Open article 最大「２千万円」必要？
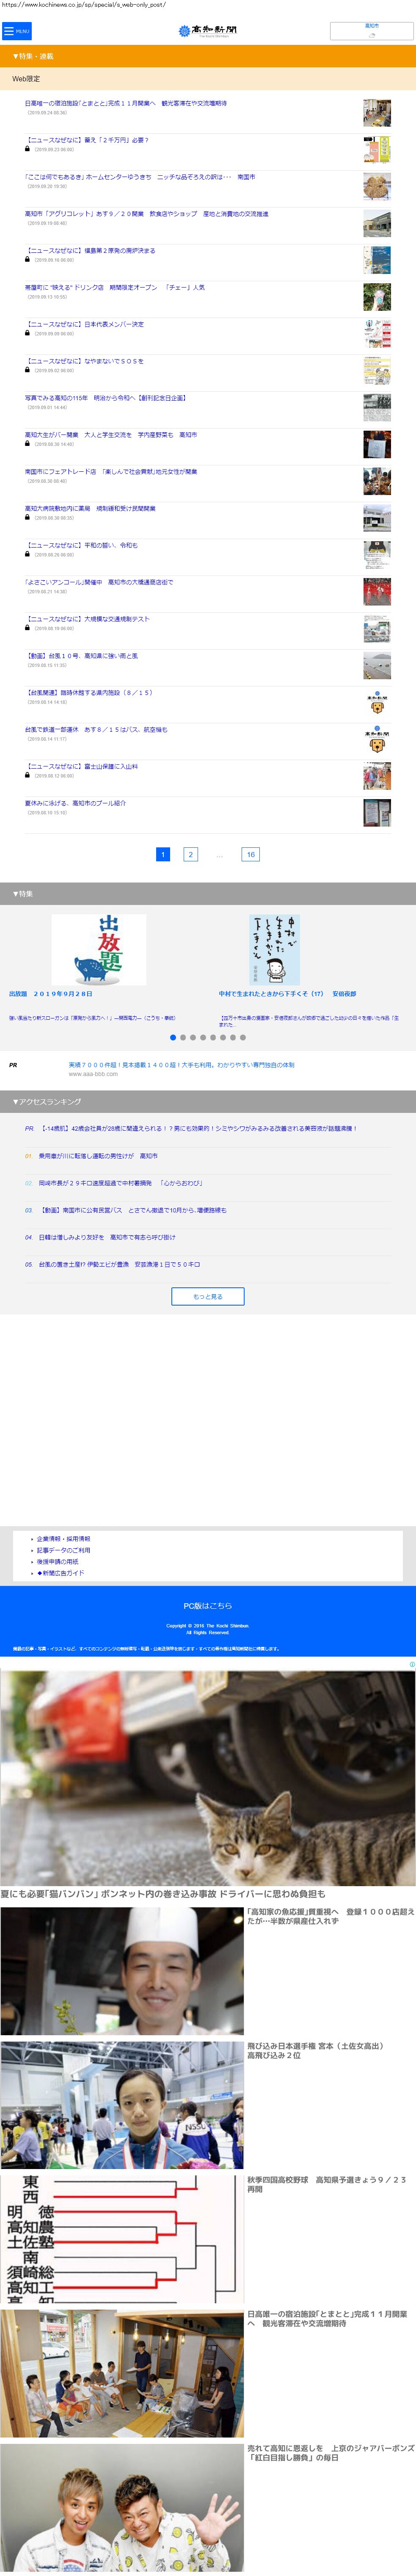This screenshot has width=416, height=2576. (x=88, y=140)
